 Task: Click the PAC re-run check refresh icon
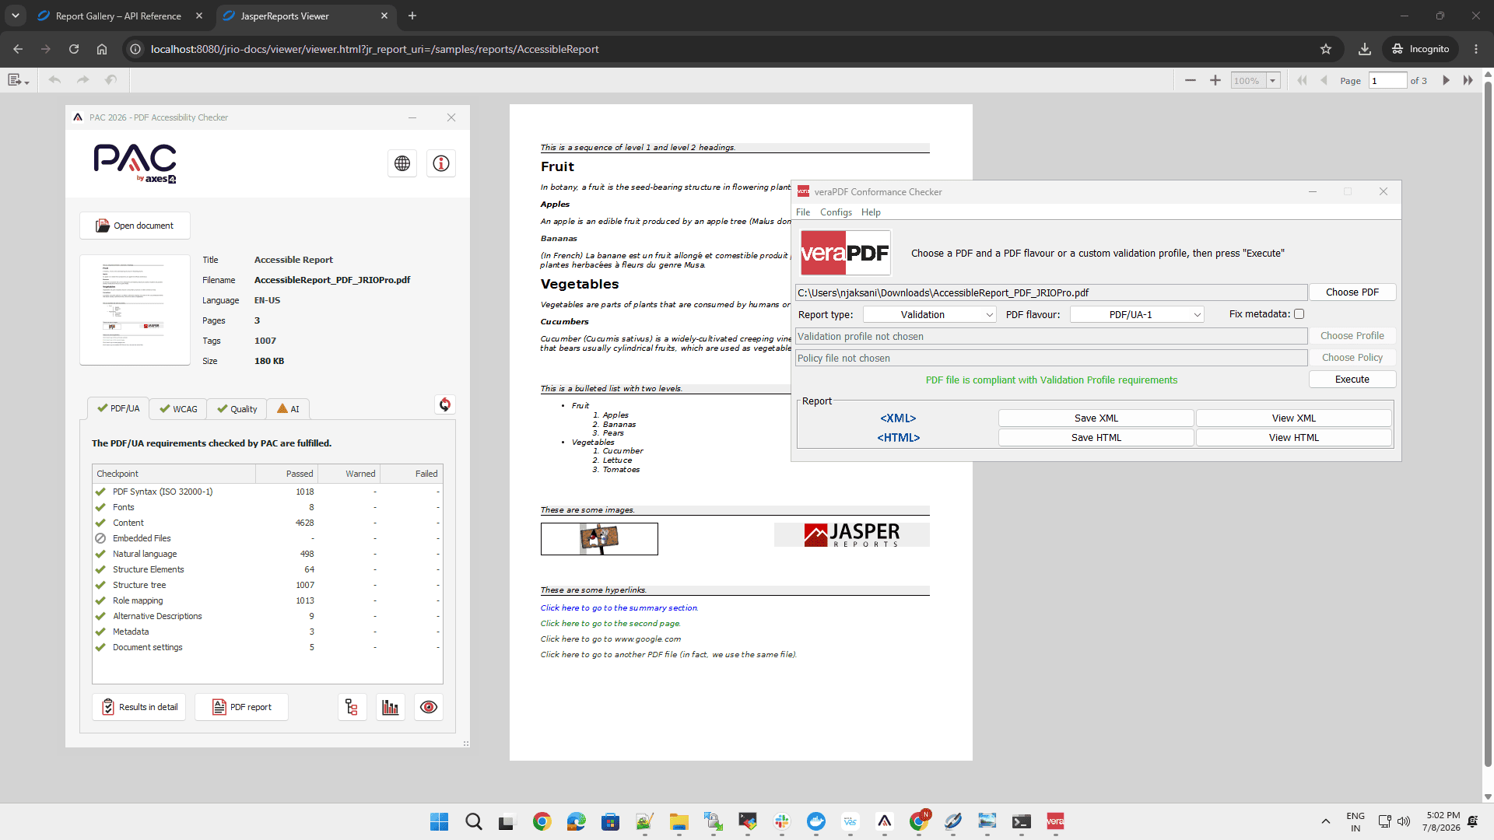click(445, 404)
